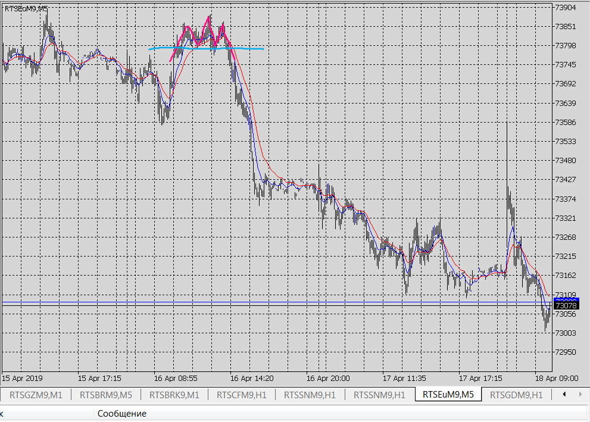Click the 15 Apr 2019 time label

(x=22, y=379)
